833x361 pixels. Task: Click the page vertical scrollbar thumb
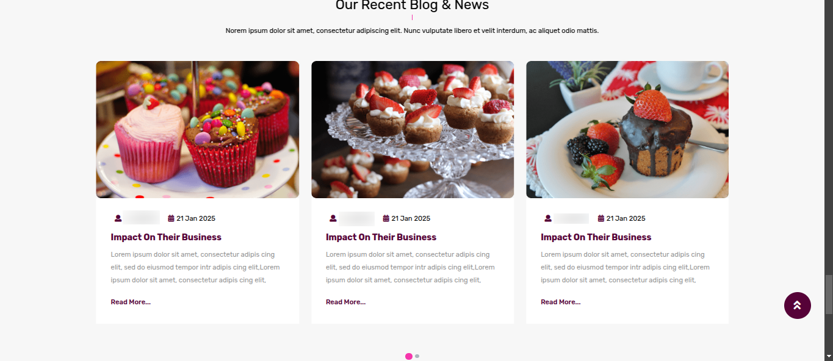(x=829, y=294)
